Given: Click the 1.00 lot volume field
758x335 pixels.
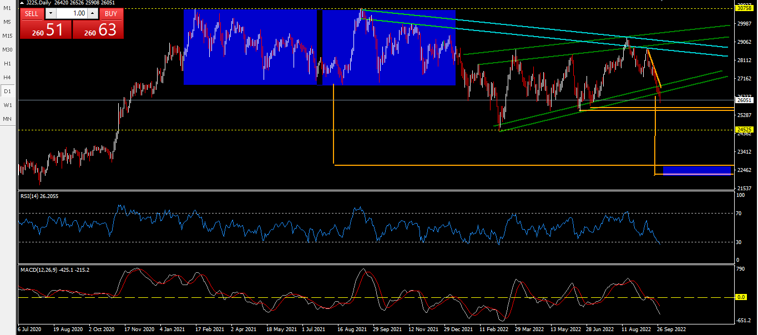Looking at the screenshot, I should tap(72, 13).
